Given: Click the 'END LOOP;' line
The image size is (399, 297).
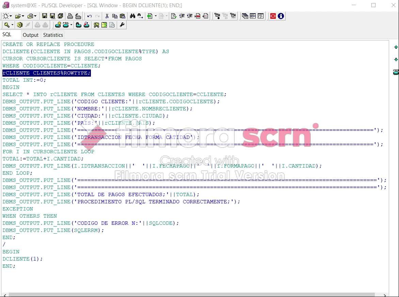Looking at the screenshot, I should [x=18, y=173].
